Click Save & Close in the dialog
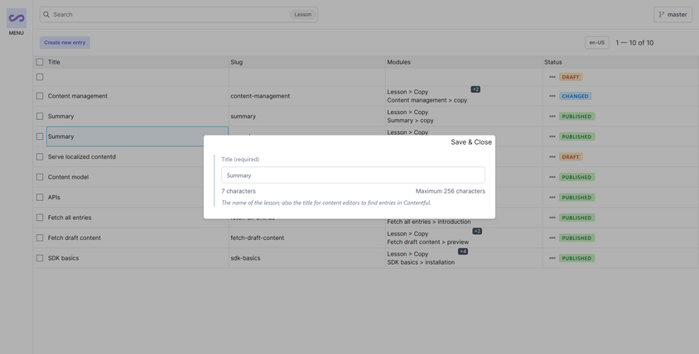This screenshot has width=699, height=354. [x=470, y=142]
